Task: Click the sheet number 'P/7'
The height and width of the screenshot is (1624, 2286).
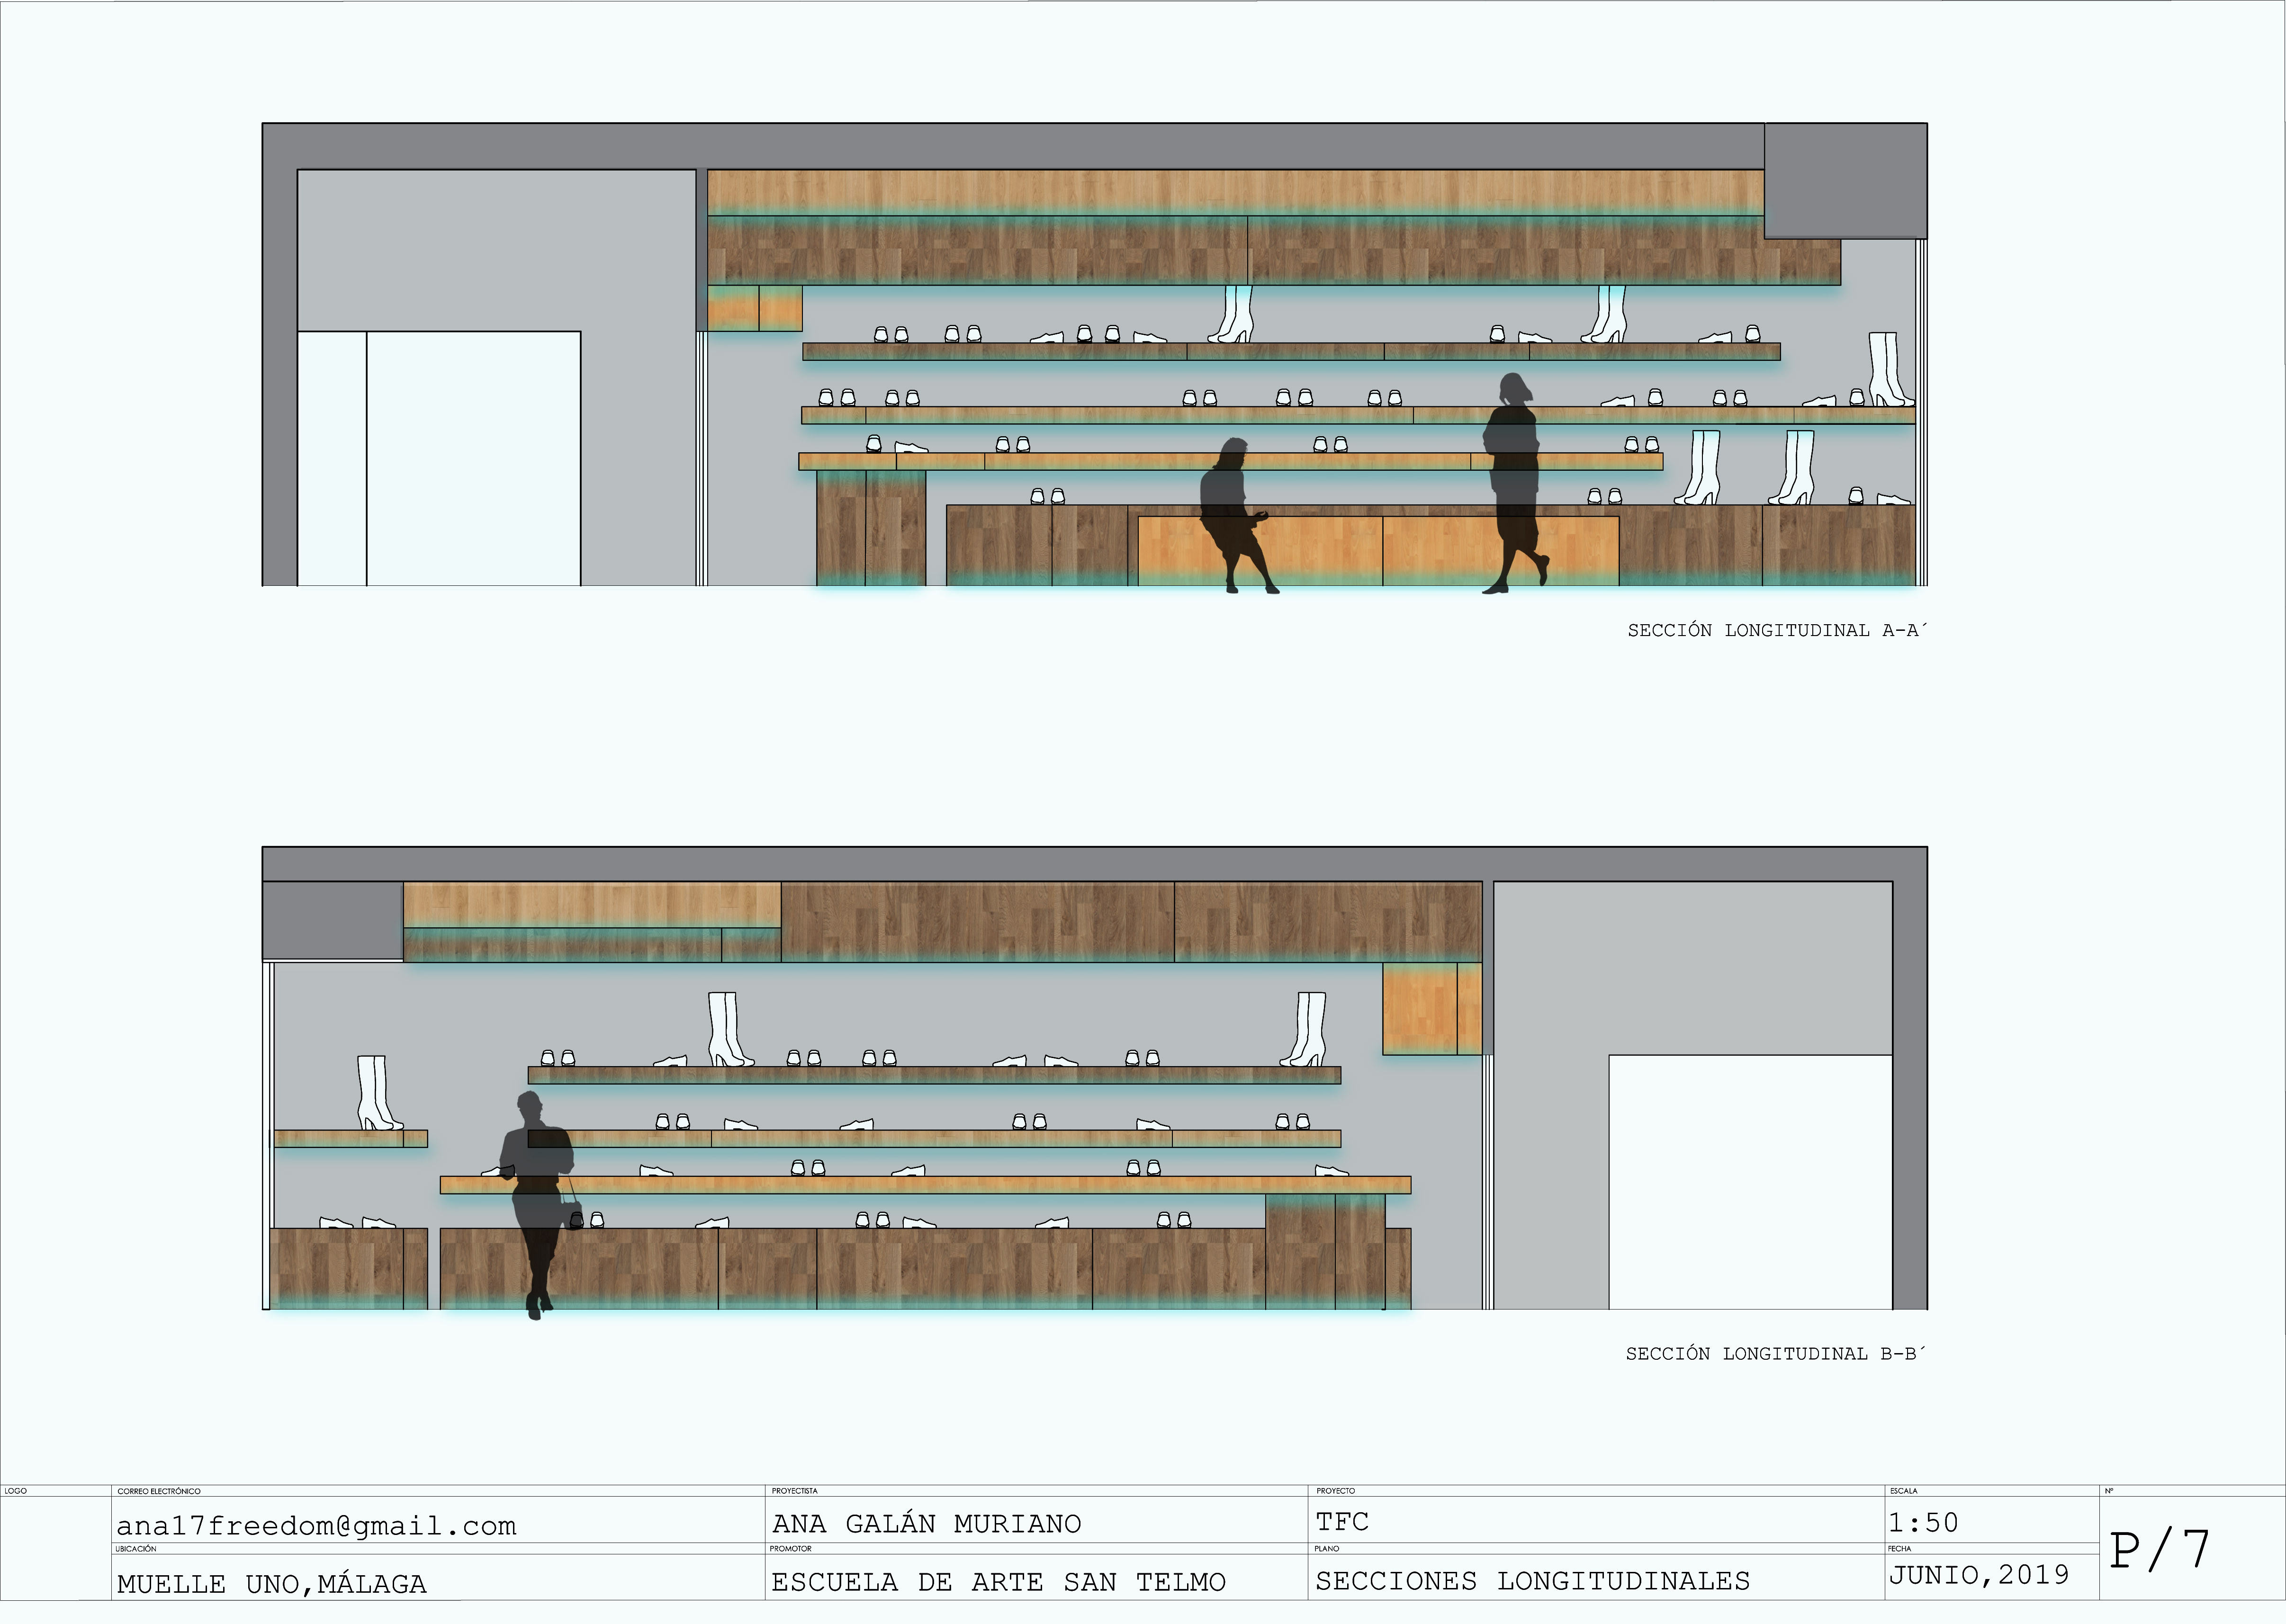Action: tap(2159, 1549)
